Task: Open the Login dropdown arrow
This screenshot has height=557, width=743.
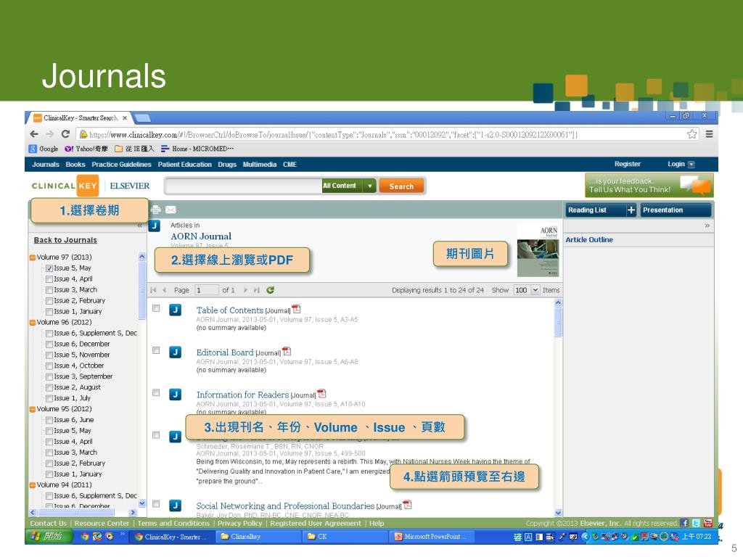Action: (691, 165)
